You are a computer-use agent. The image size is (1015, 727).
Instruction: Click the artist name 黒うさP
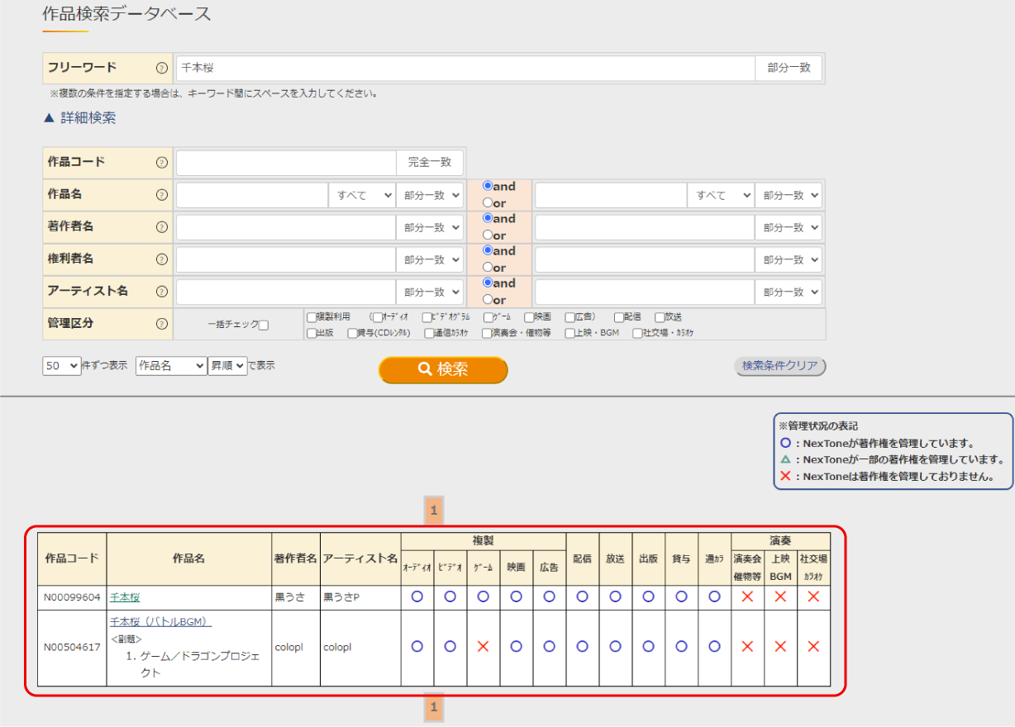click(x=341, y=597)
